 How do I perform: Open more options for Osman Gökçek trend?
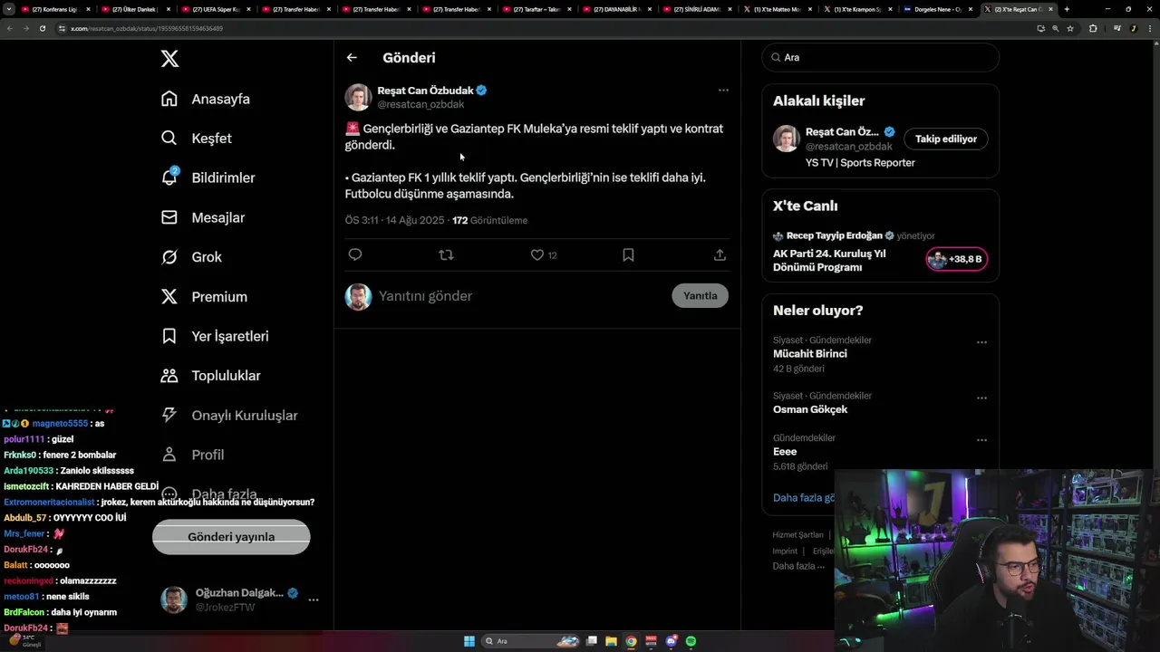(x=981, y=398)
